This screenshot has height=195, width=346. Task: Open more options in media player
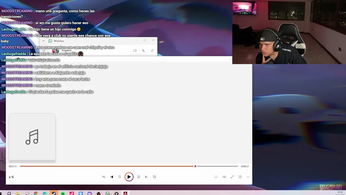tap(248, 177)
